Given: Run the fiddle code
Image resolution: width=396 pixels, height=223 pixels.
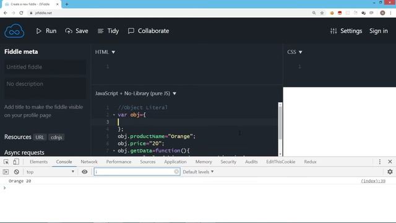Looking at the screenshot, I should pos(46,31).
